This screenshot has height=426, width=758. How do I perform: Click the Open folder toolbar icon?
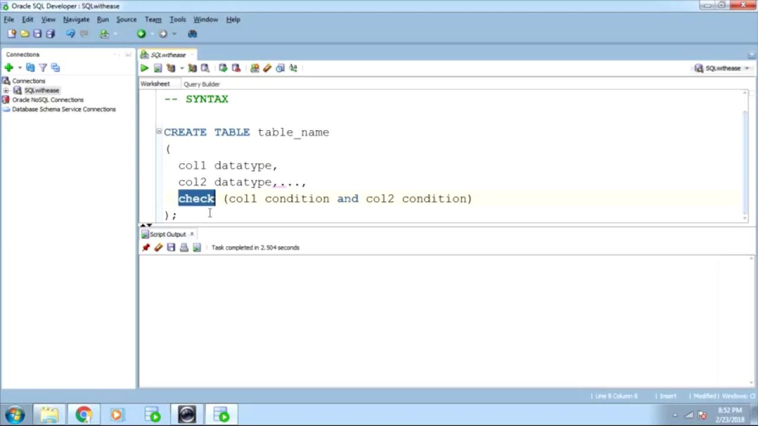click(25, 34)
